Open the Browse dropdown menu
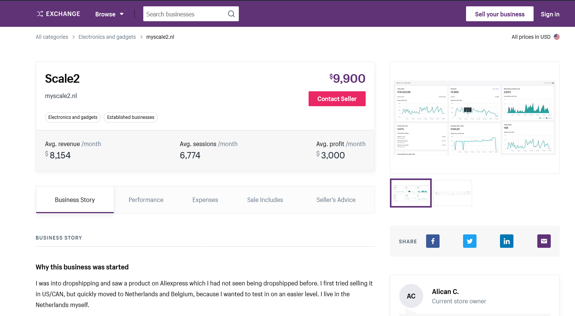Image resolution: width=575 pixels, height=316 pixels. (x=109, y=14)
